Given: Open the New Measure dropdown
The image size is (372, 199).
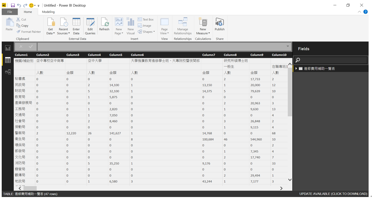Looking at the screenshot, I should coord(203,26).
